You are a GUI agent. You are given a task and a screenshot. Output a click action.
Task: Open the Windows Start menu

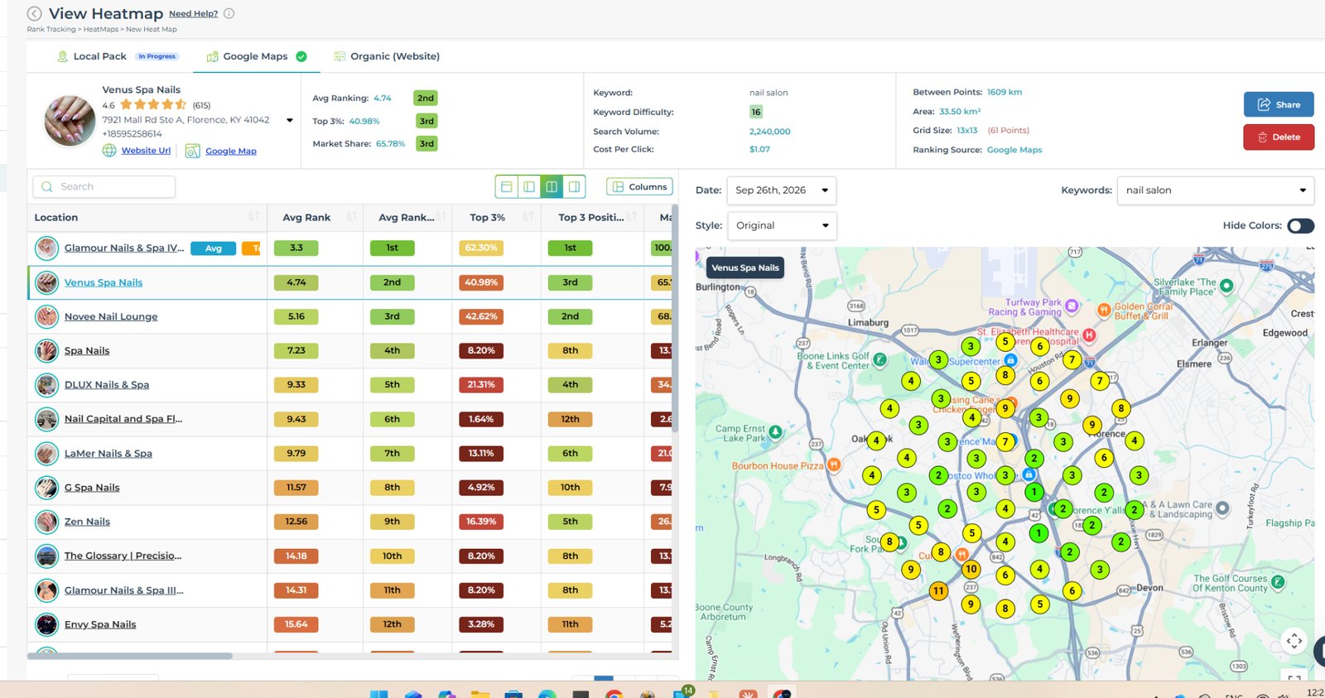click(378, 694)
